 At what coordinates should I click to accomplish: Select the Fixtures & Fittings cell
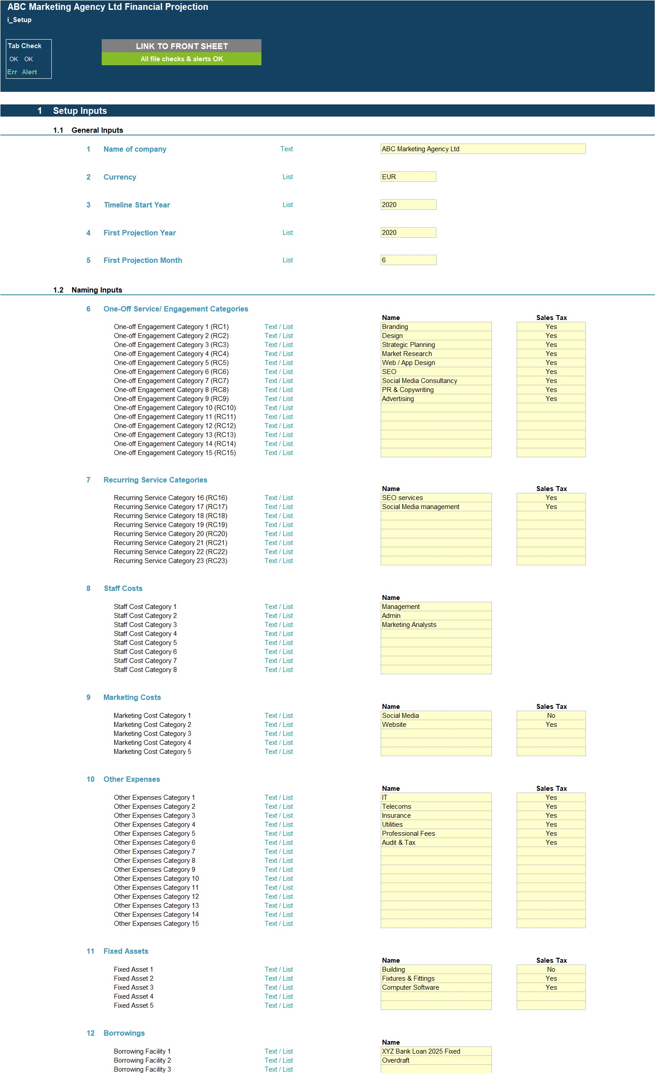coord(436,978)
